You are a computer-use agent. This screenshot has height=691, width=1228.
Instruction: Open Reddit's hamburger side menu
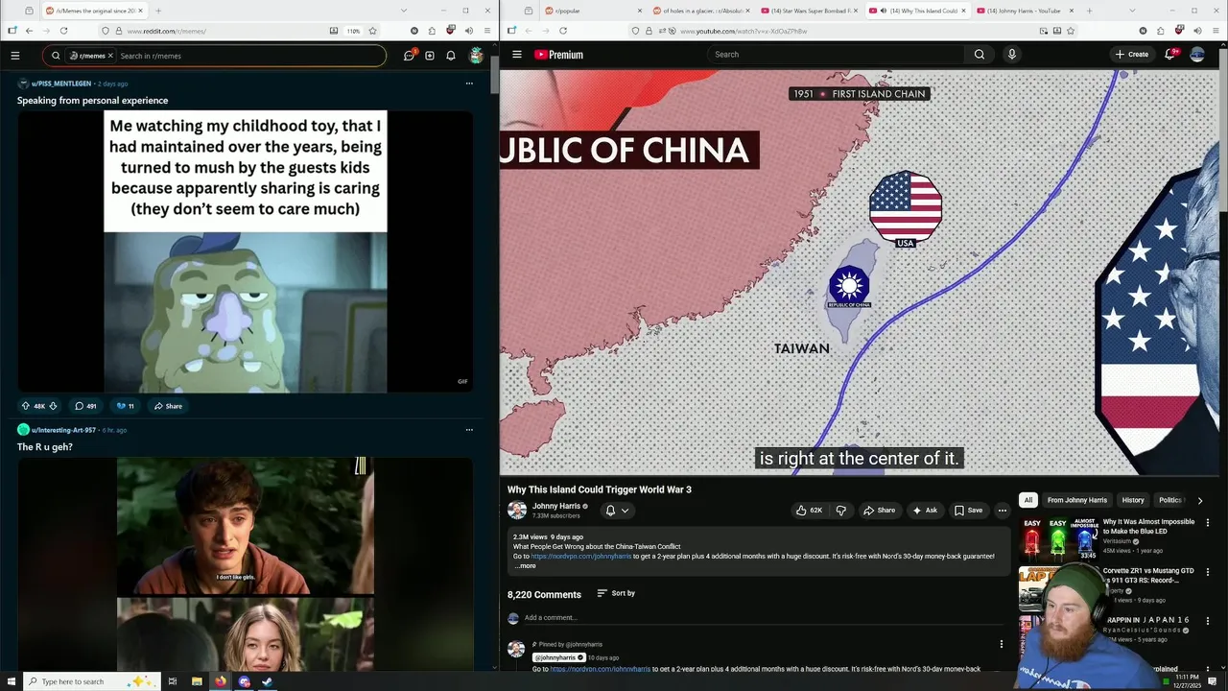click(x=14, y=56)
